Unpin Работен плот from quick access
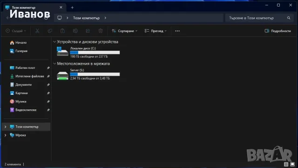The width and height of the screenshot is (298, 168). pyautogui.click(x=48, y=68)
